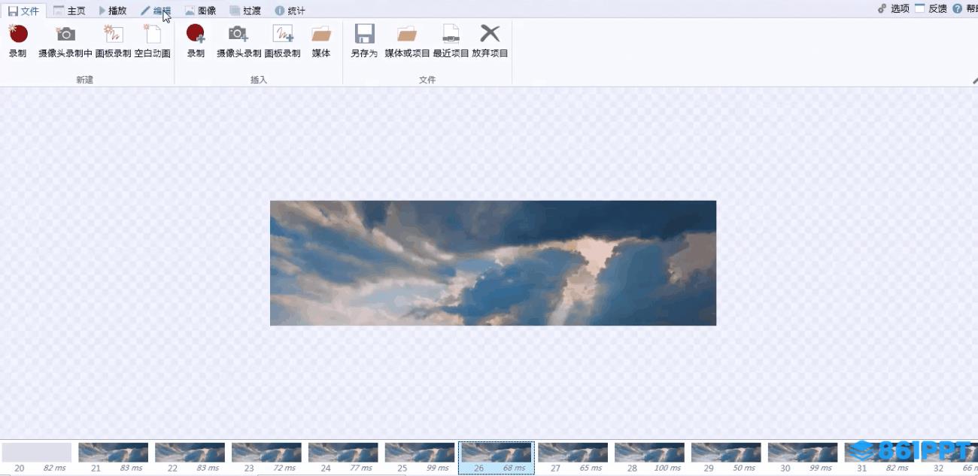
Task: Open 画板录制 in the 新建 group
Action: 114,41
